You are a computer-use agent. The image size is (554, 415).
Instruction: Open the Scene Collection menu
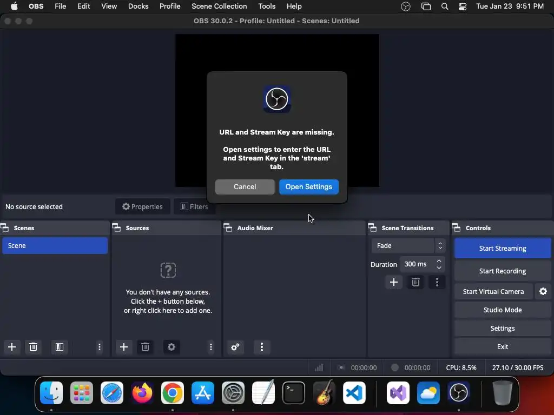219,6
